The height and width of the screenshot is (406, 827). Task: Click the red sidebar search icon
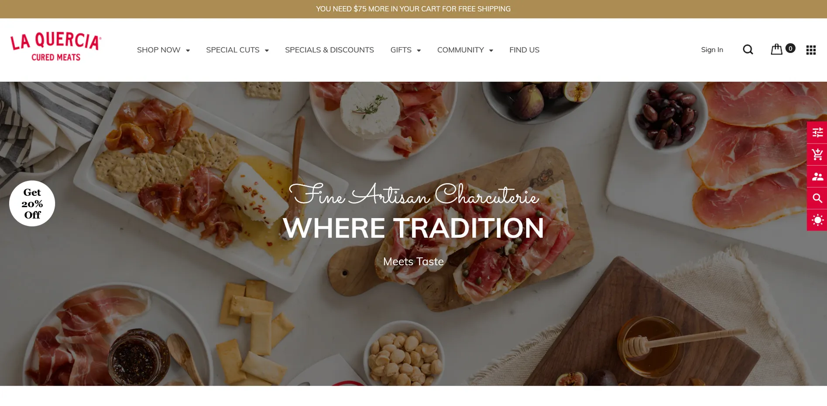click(817, 198)
